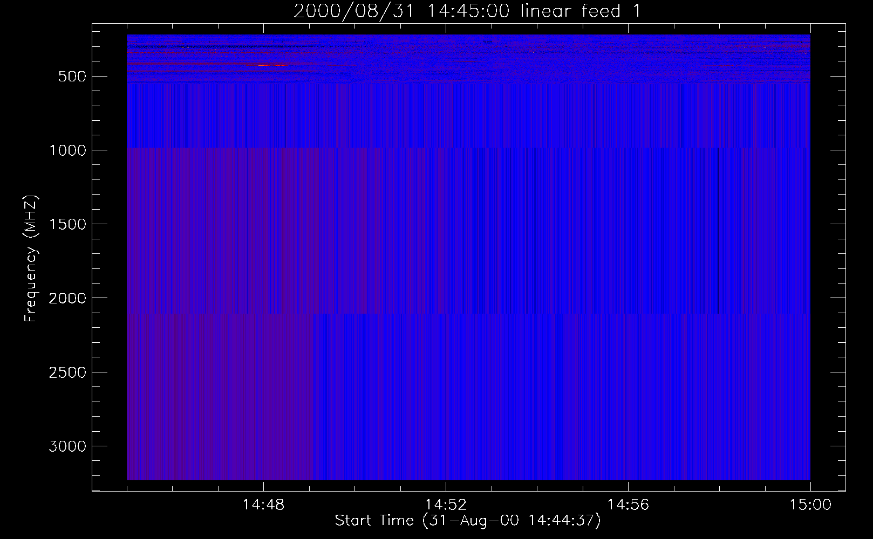Click the 2500 frequency tick label
Image resolution: width=873 pixels, height=539 pixels.
67,372
